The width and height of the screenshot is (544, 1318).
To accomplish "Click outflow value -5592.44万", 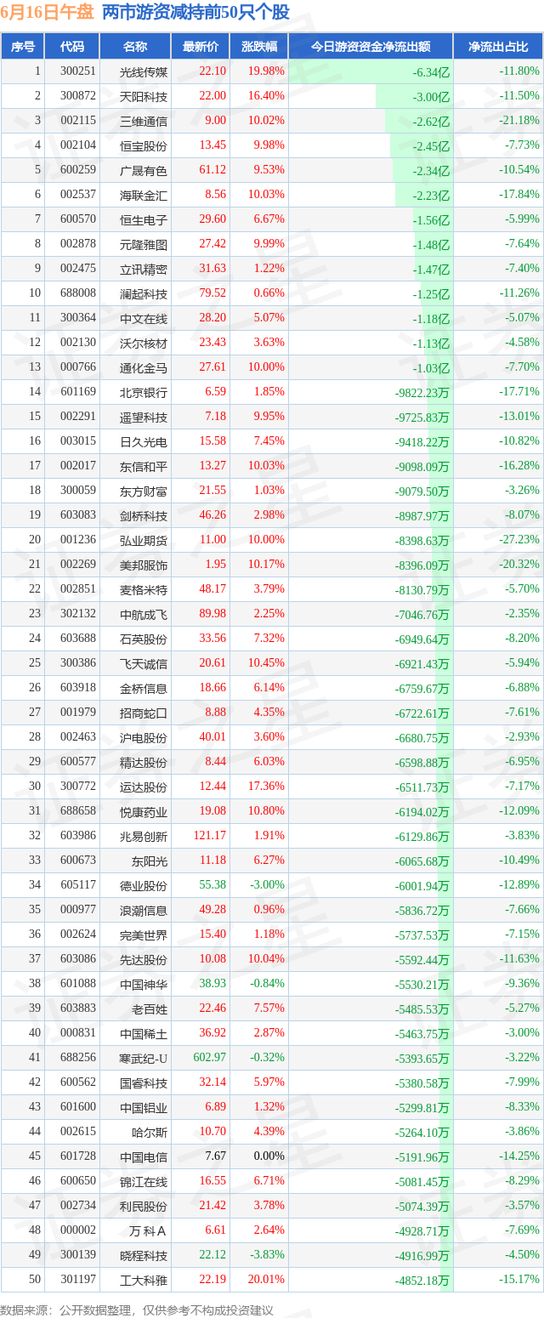I will click(x=422, y=960).
